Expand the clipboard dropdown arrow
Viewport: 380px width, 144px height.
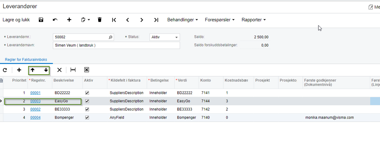(89, 20)
